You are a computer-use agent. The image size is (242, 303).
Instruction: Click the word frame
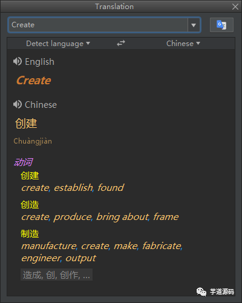(166, 217)
